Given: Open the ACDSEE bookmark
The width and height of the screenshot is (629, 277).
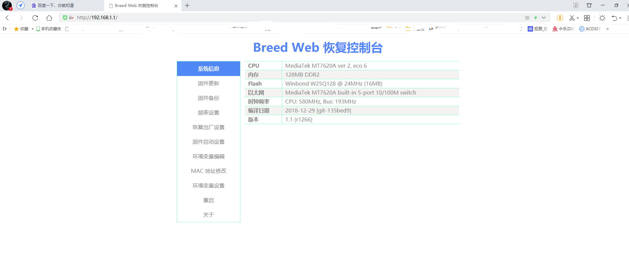Looking at the screenshot, I should [590, 29].
